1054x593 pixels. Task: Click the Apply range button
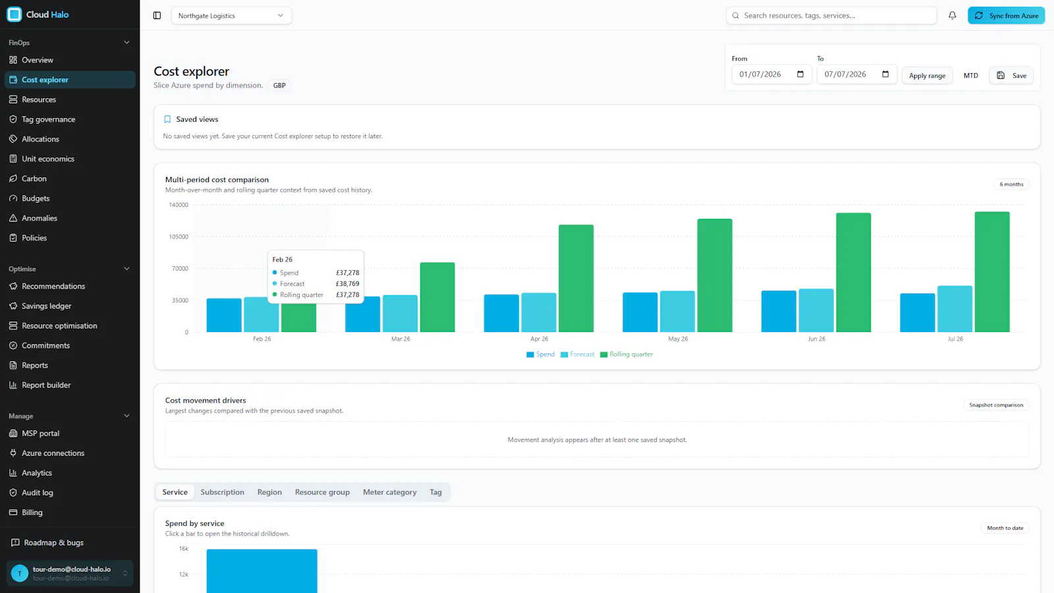click(x=927, y=76)
